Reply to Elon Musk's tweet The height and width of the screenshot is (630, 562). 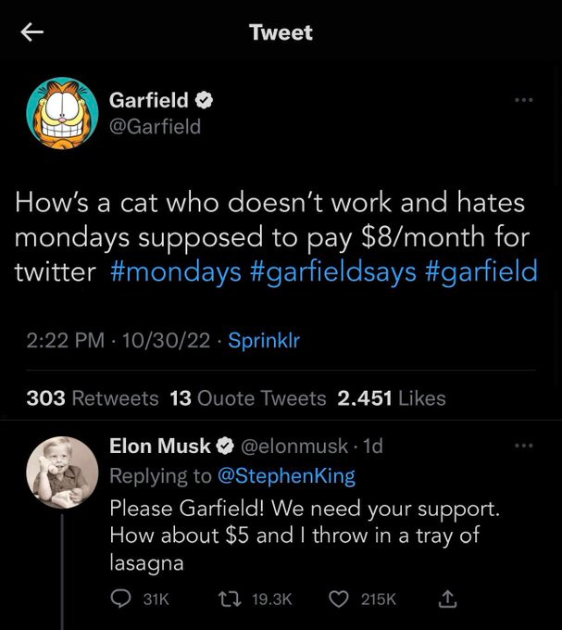point(121,599)
